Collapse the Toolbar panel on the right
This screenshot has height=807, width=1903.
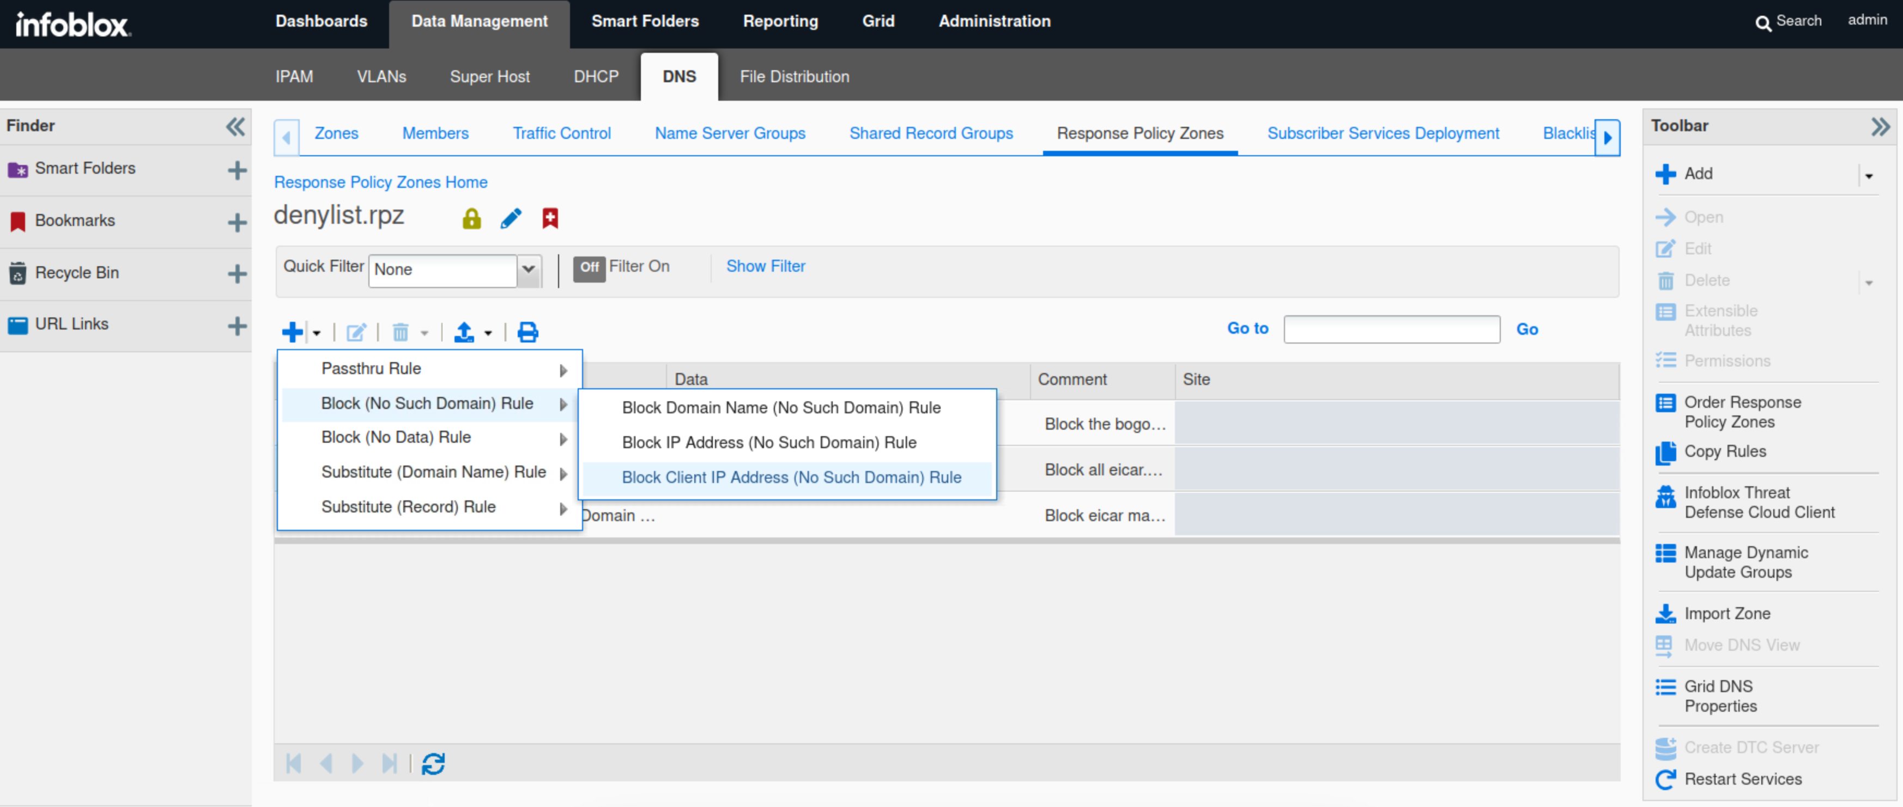tap(1880, 126)
